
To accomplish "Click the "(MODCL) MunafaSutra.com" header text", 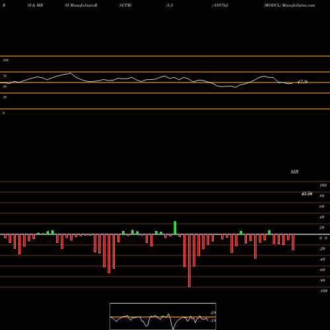I will [289, 5].
